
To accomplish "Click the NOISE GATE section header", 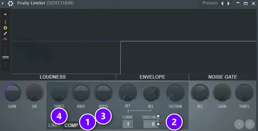I will tap(223, 77).
